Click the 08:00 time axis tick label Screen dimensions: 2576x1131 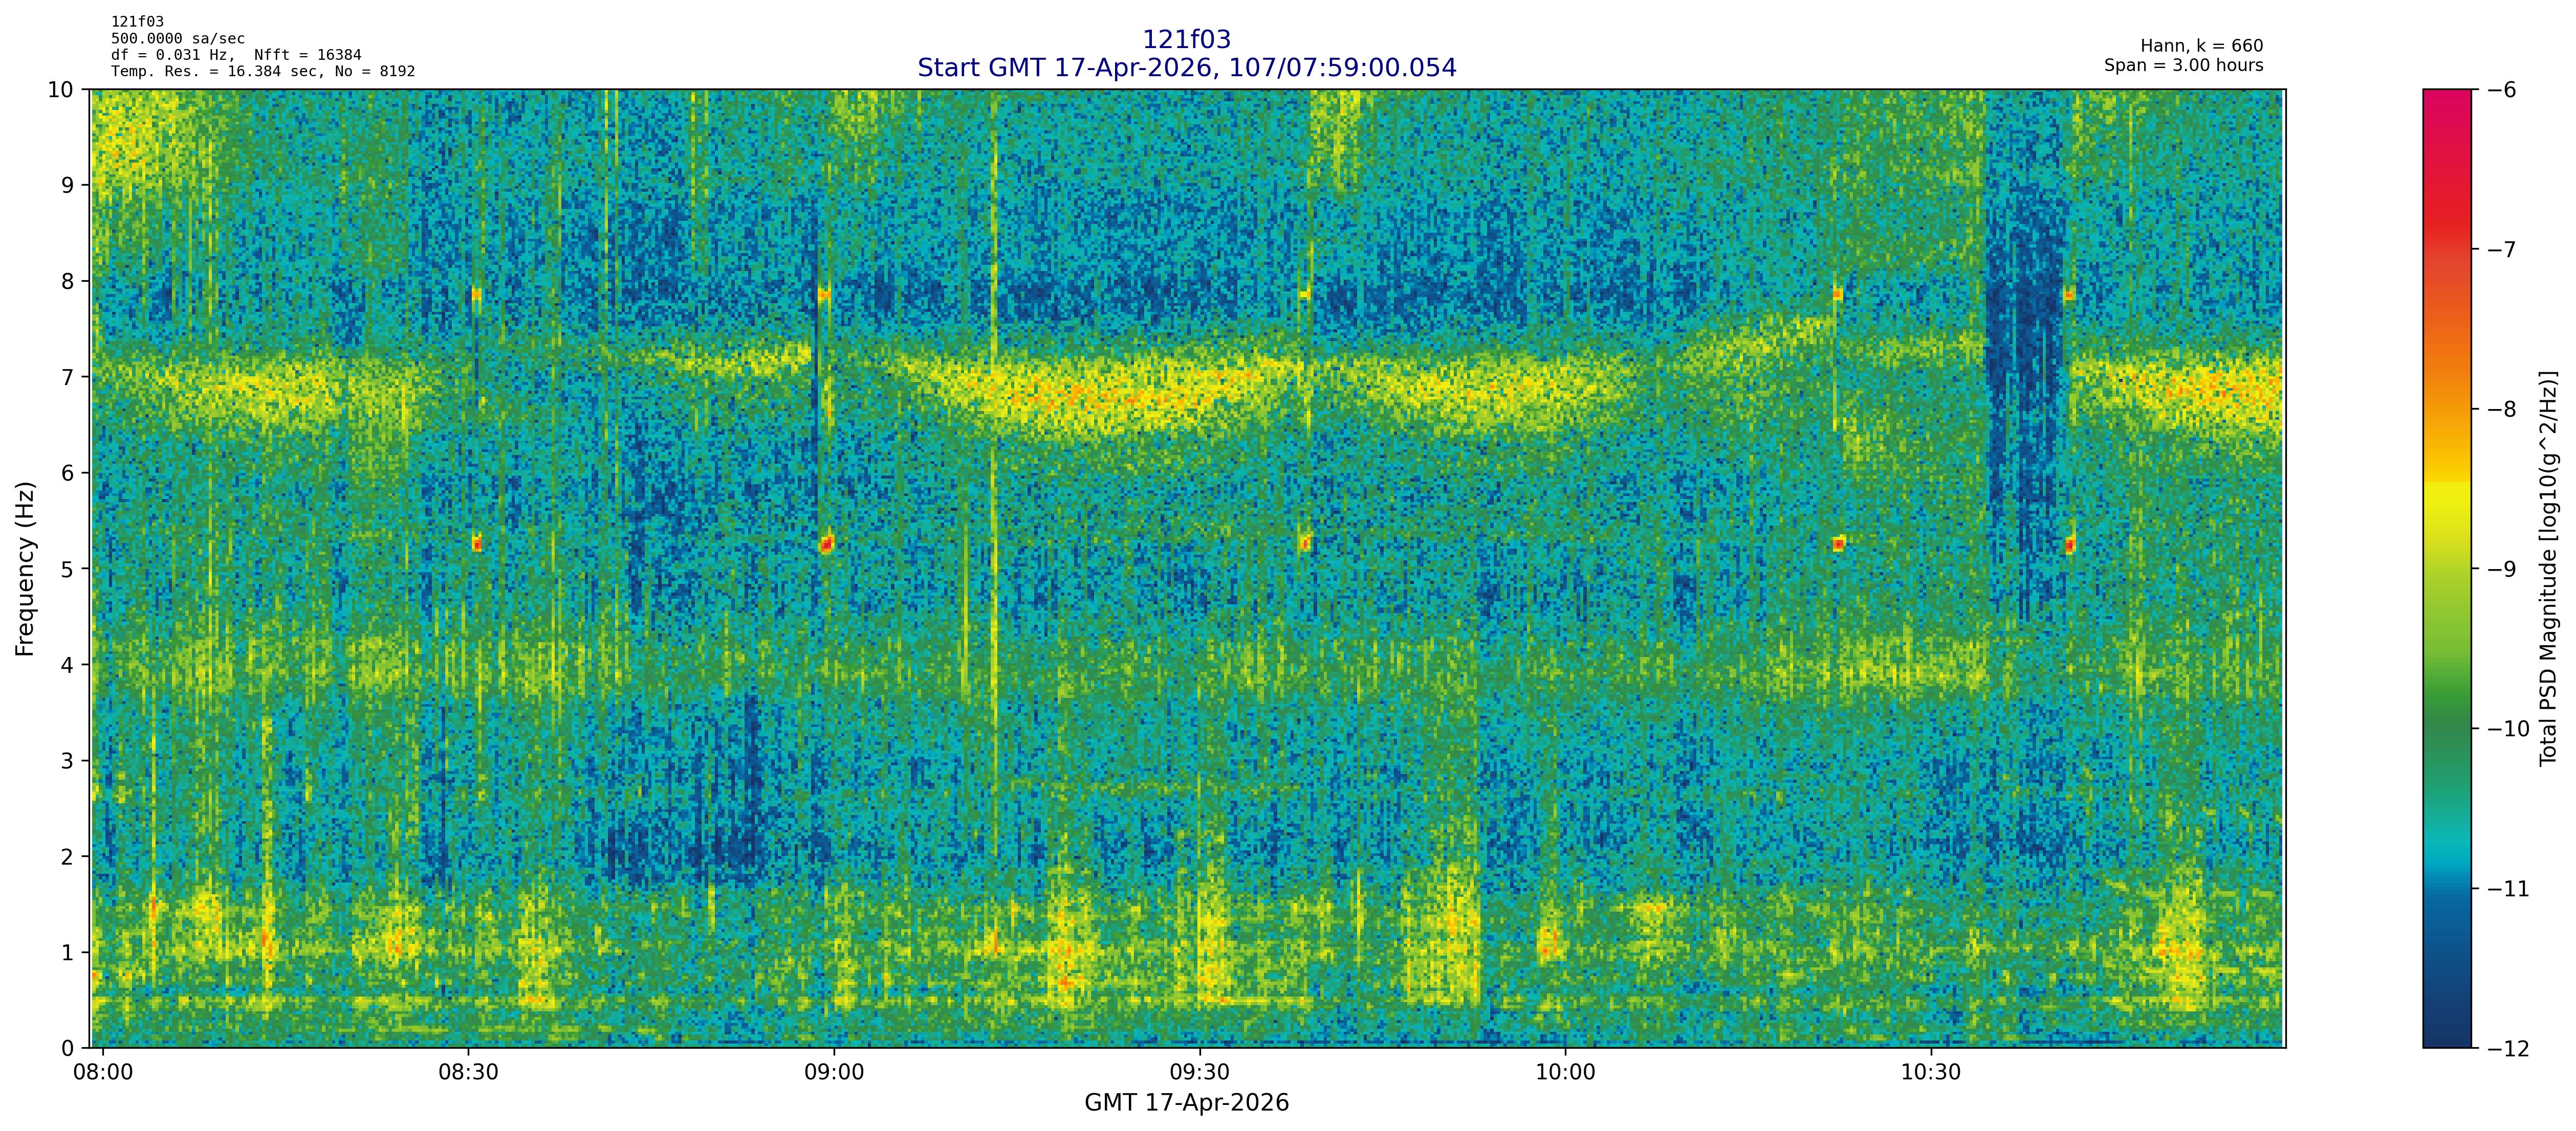click(x=104, y=1072)
